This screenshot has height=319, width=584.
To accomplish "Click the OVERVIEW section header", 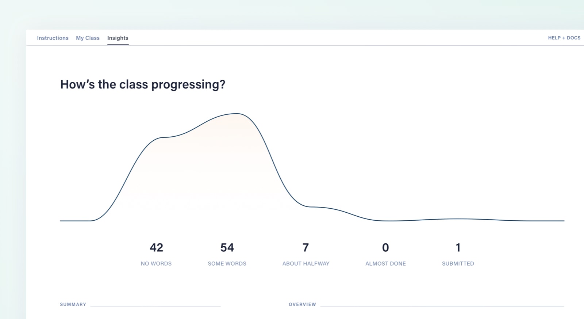I will point(302,304).
